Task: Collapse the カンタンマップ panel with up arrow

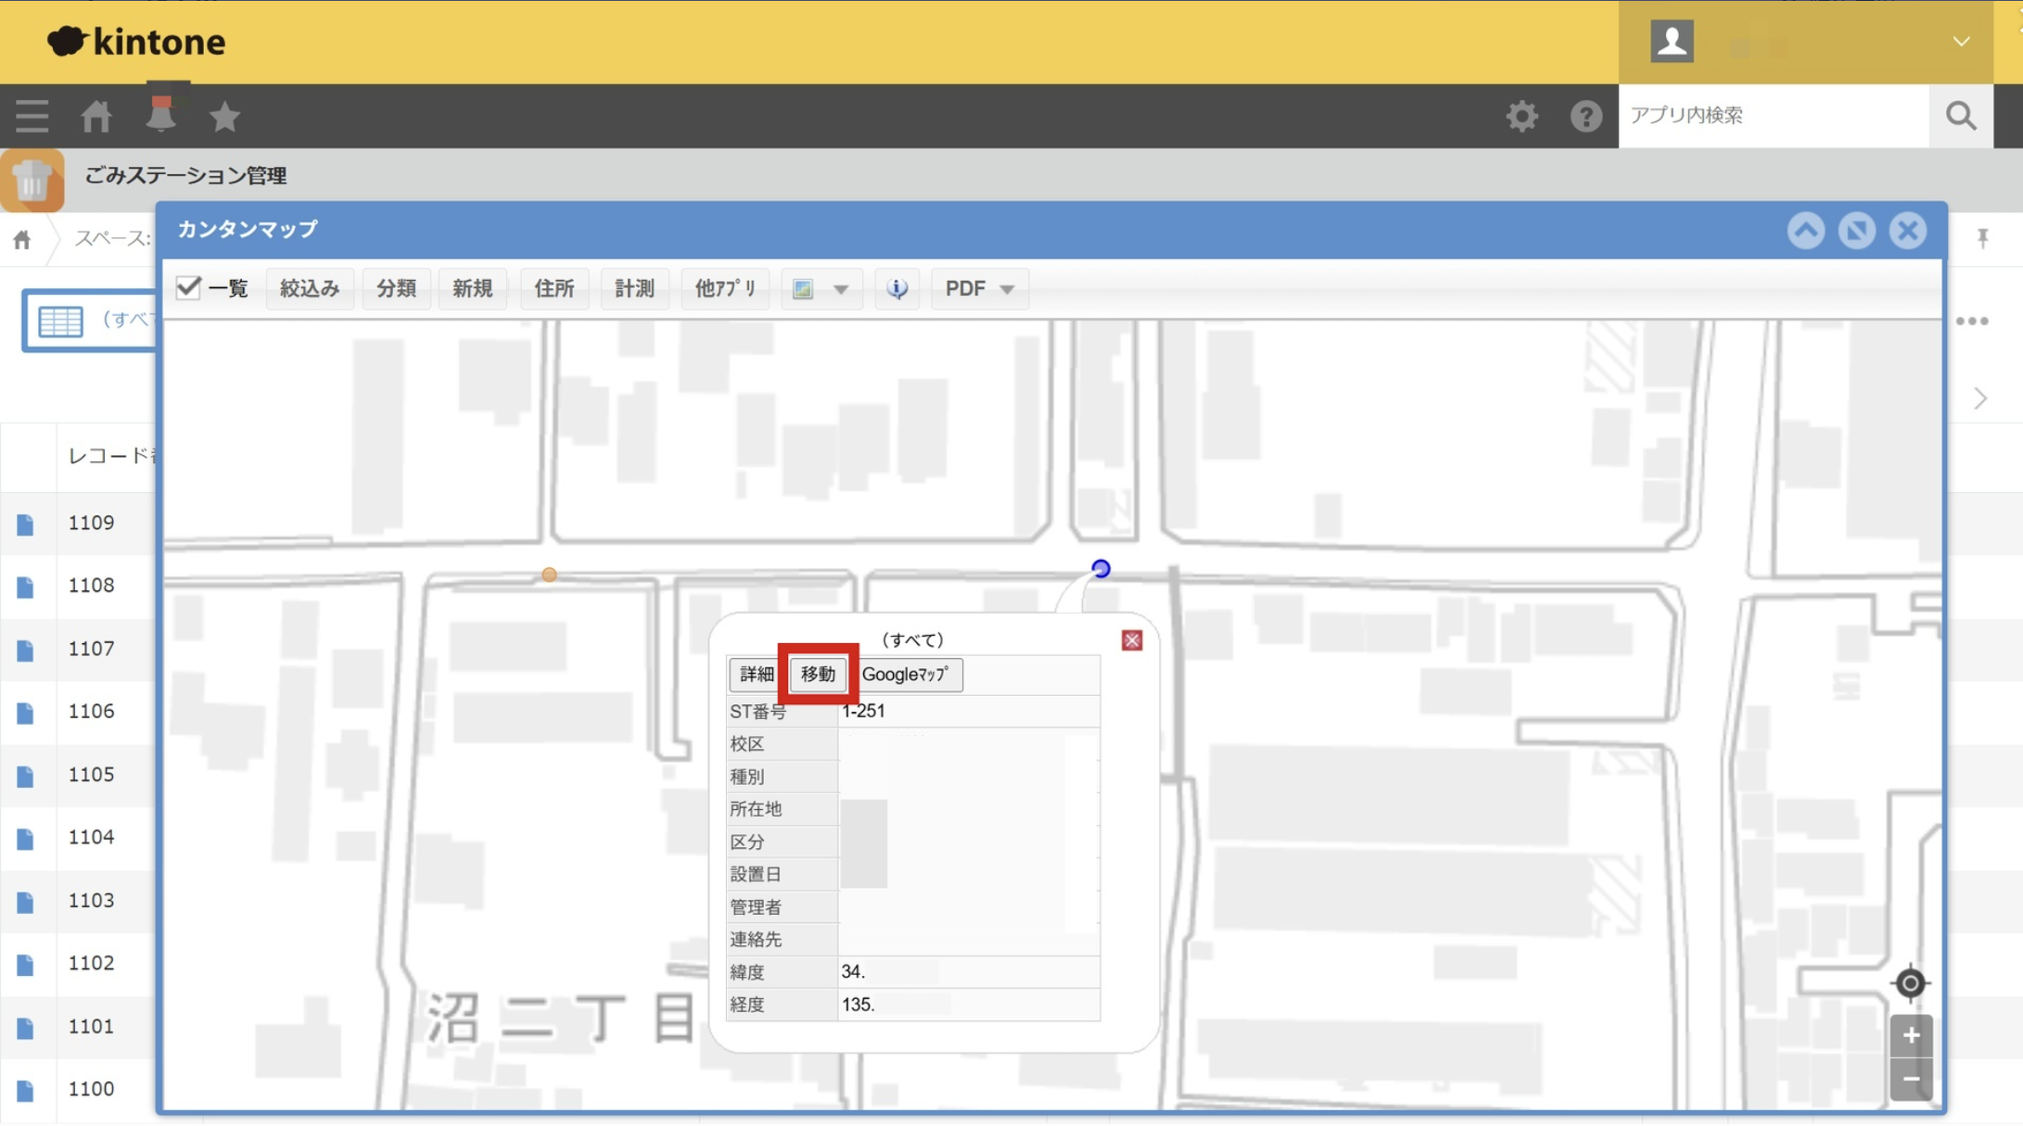Action: [x=1805, y=231]
